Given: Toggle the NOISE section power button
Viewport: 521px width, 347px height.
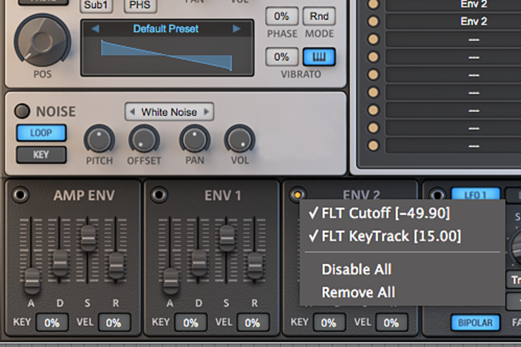Looking at the screenshot, I should click(22, 111).
